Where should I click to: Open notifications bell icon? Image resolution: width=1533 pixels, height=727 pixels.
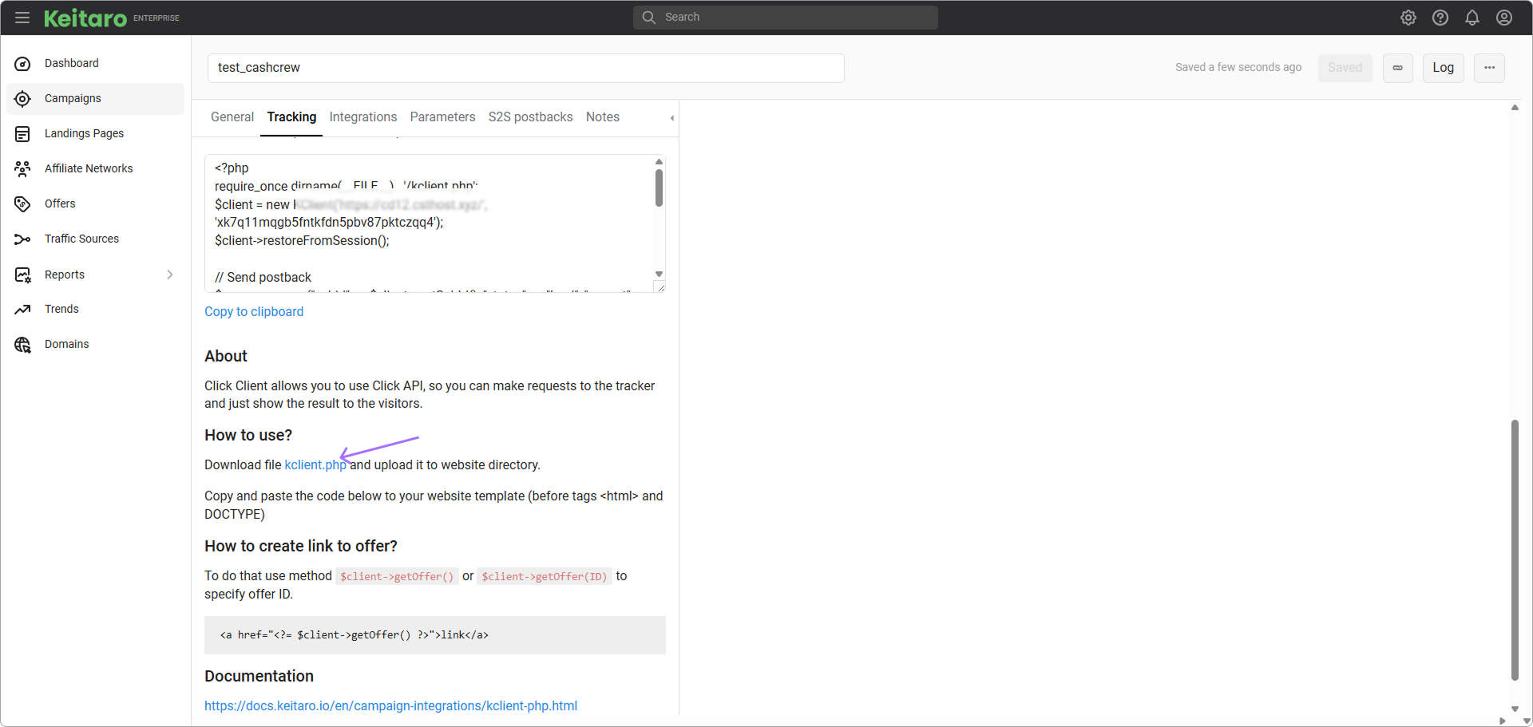[x=1472, y=18]
